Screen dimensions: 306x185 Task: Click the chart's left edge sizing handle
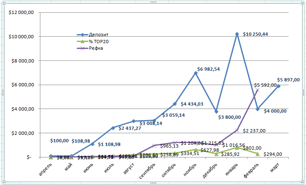(x=3, y=92)
